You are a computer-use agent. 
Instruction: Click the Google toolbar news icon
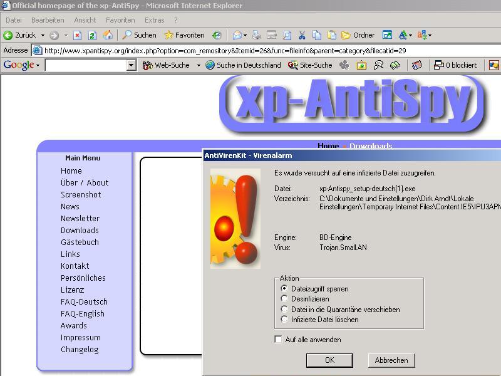[x=417, y=65]
